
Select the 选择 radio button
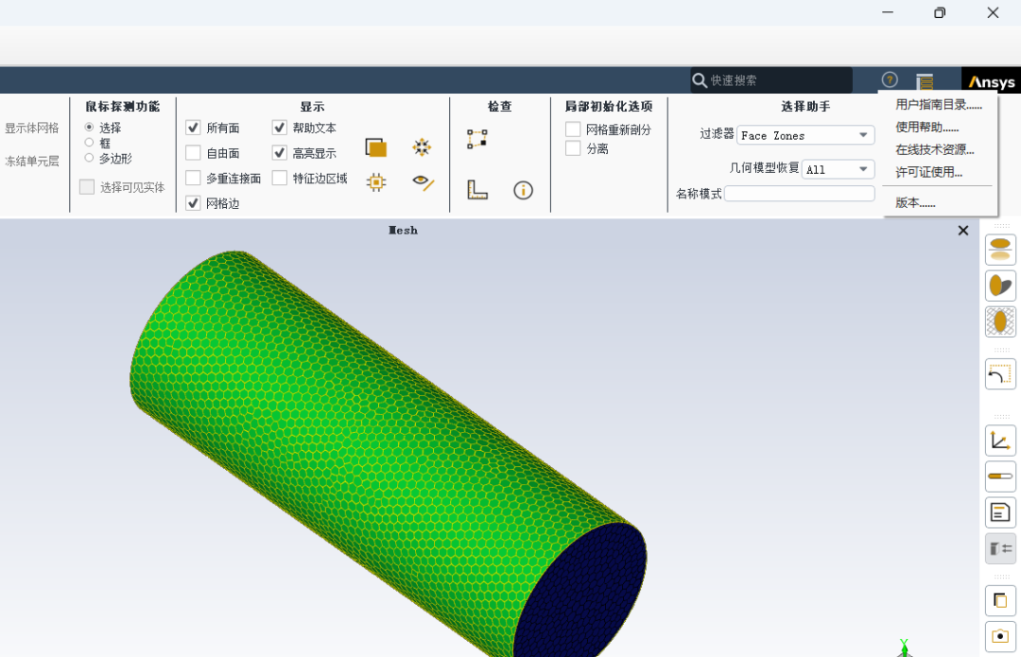click(89, 127)
